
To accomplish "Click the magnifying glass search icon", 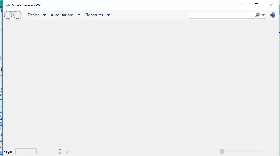I will point(257,15).
